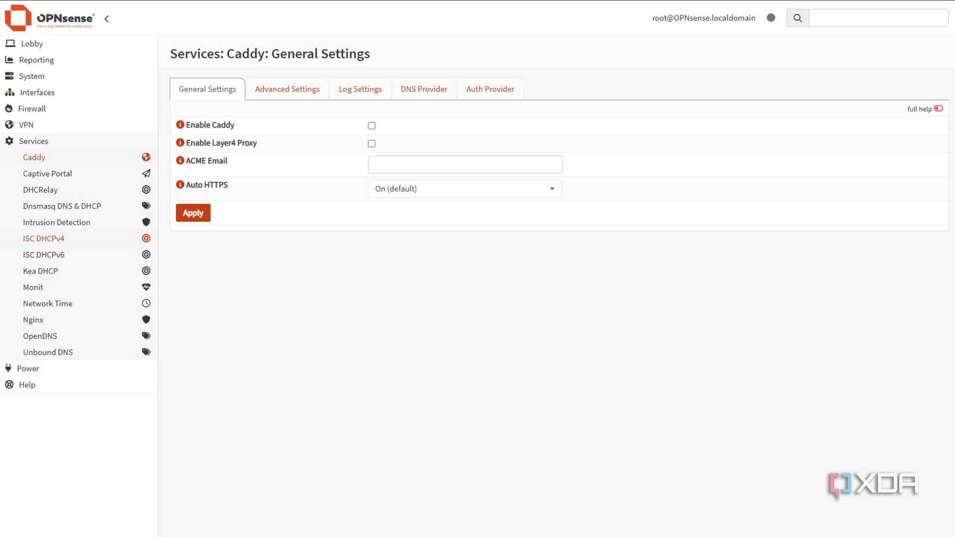
Task: Collapse the sidebar using the chevron near the logo
Action: click(x=106, y=18)
